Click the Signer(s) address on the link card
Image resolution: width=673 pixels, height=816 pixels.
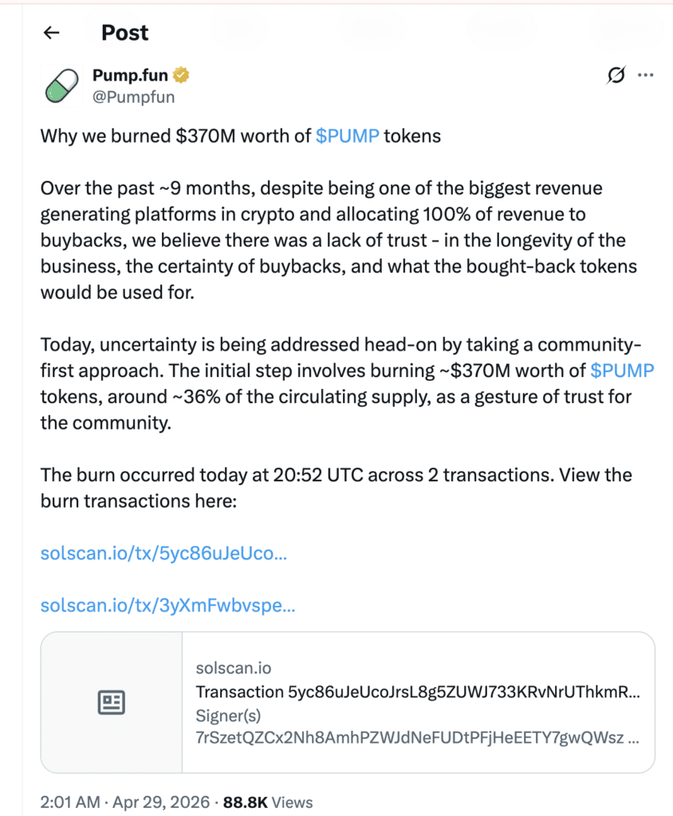(x=415, y=738)
